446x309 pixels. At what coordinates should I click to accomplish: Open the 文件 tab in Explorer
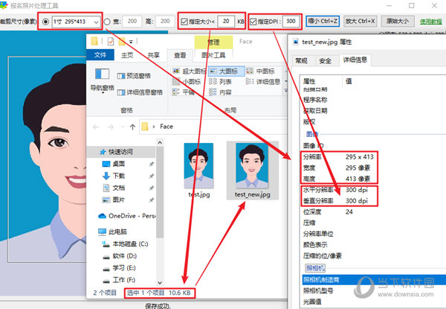pos(100,55)
